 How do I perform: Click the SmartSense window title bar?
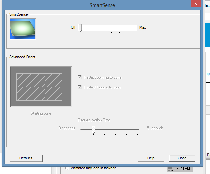(x=102, y=5)
